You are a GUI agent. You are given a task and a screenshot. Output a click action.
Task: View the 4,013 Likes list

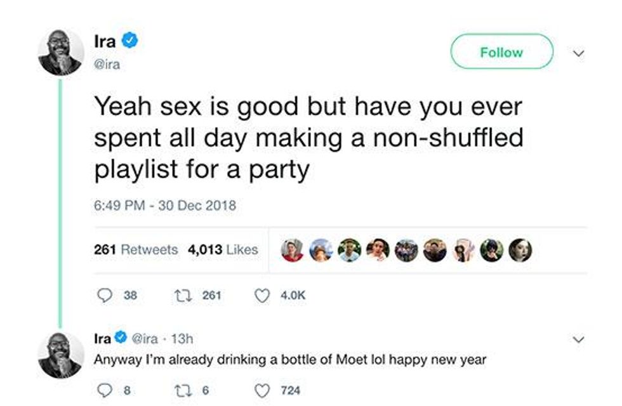[x=223, y=250]
